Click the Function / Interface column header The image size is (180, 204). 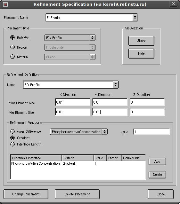tap(36, 158)
